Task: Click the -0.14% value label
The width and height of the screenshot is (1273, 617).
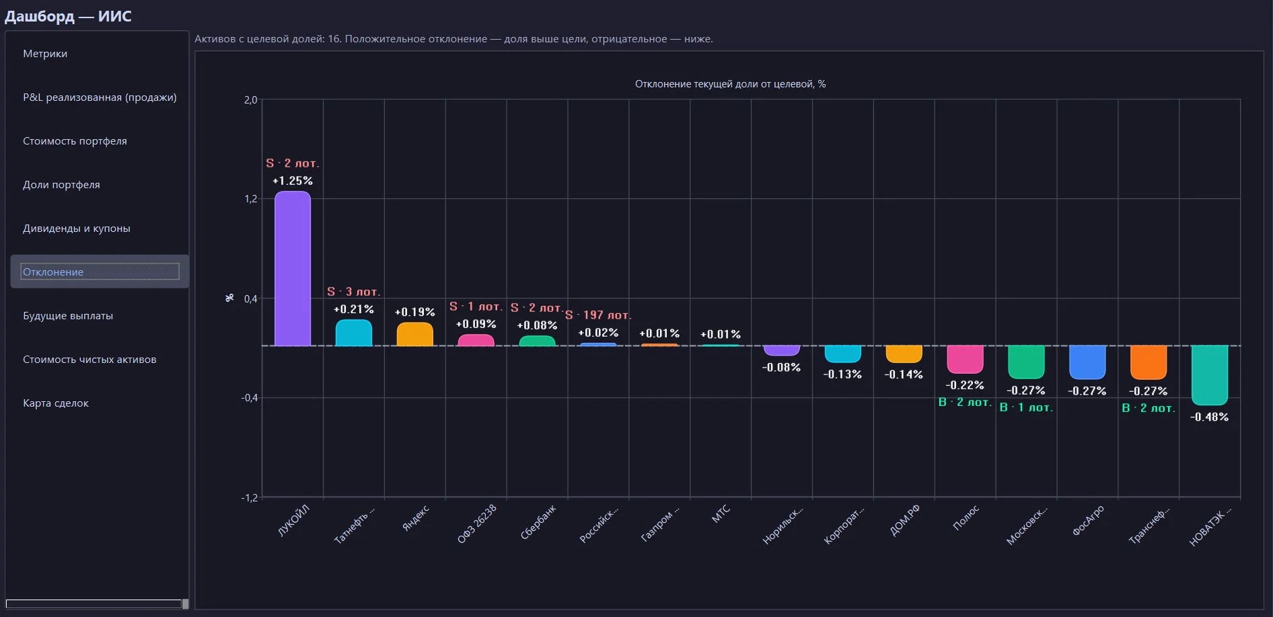Action: pyautogui.click(x=904, y=374)
